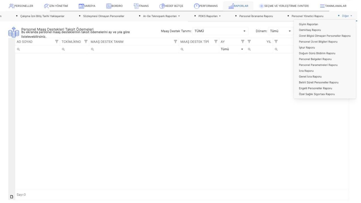Focus the AD SOYAD search field
Image resolution: width=361 pixels, height=203 pixels.
[x=38, y=49]
